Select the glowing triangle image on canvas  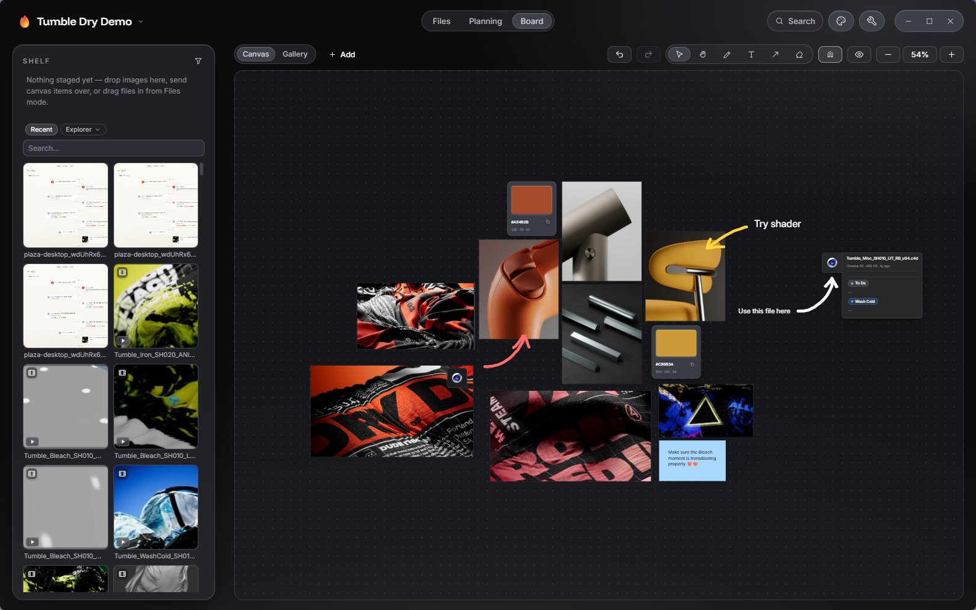(x=706, y=411)
